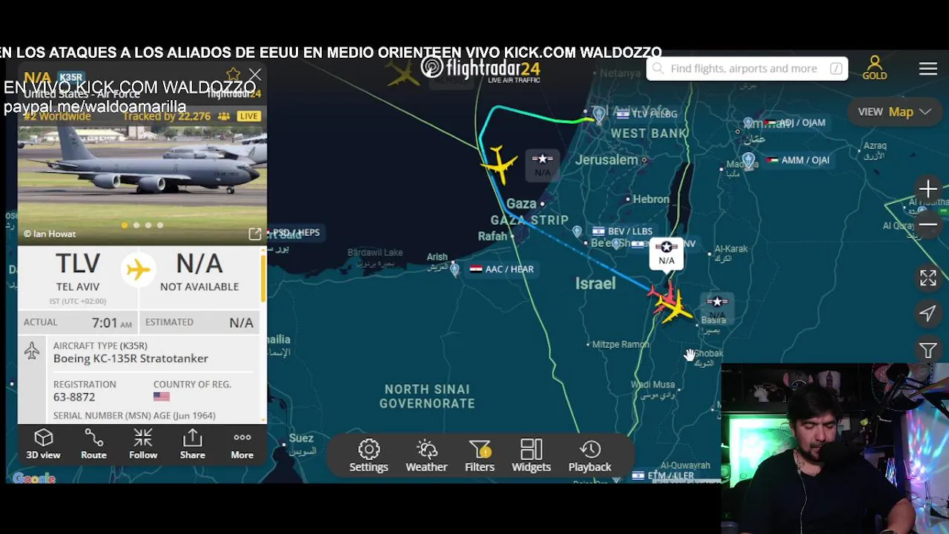The image size is (949, 534).
Task: Share this flight
Action: (192, 444)
